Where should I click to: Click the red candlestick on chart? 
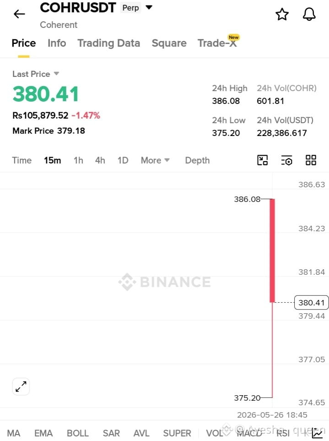pos(272,250)
